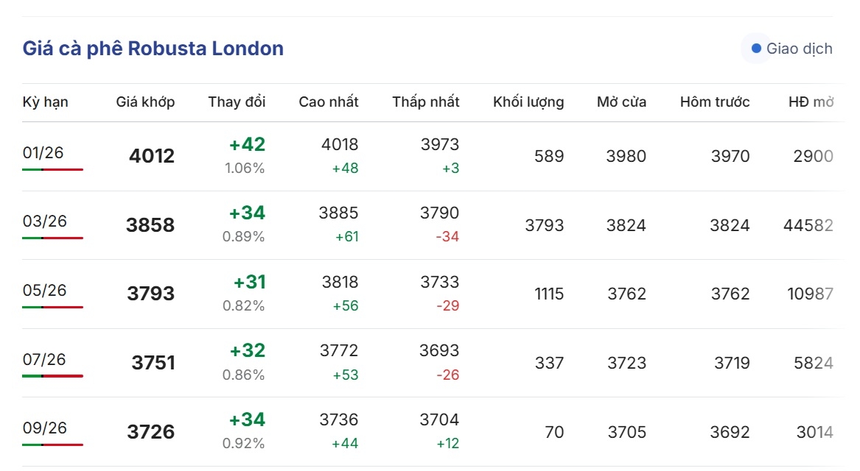Viewport: 860px width, 471px height.
Task: Sort by the Khối lượng column header
Action: pos(528,102)
